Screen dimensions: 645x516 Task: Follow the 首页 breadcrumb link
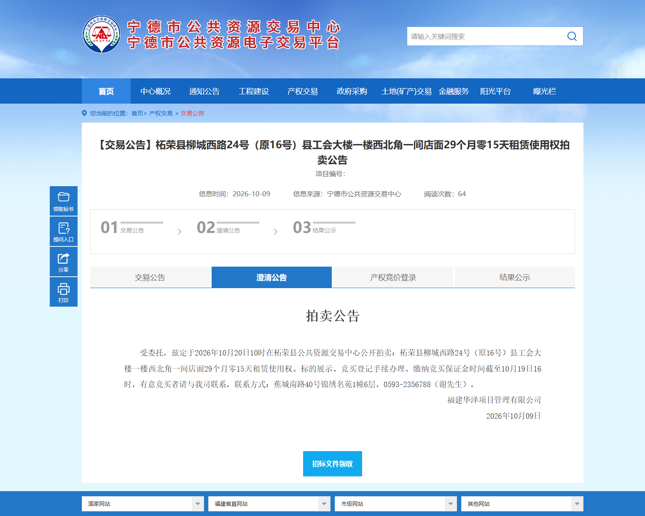tap(137, 113)
